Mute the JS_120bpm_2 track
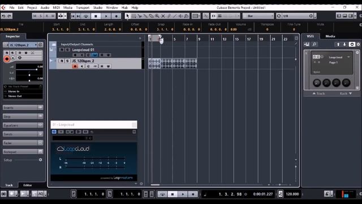Viewport: 362px width, 204px height. pyautogui.click(x=62, y=61)
